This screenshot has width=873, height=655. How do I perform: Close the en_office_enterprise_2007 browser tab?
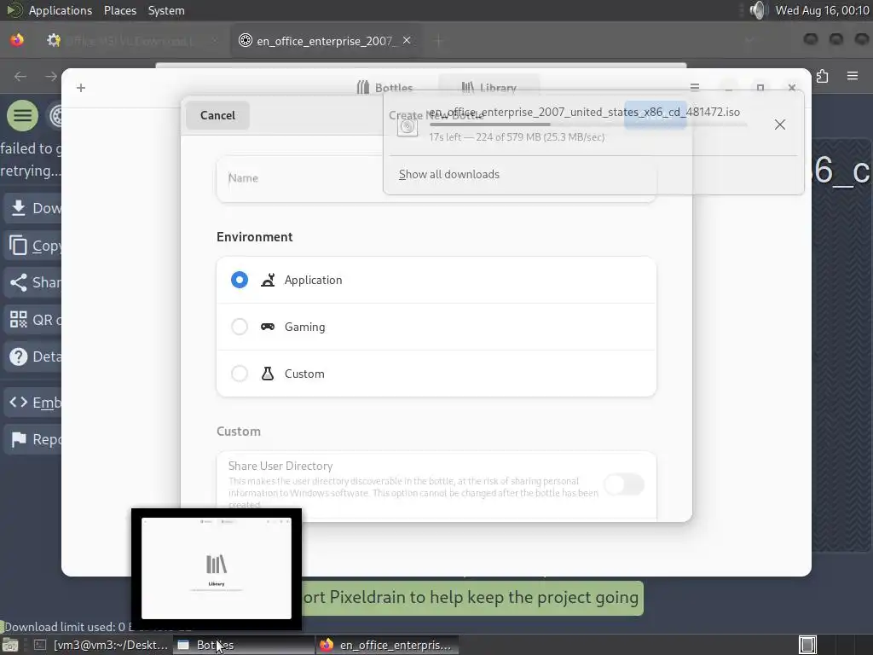click(407, 40)
